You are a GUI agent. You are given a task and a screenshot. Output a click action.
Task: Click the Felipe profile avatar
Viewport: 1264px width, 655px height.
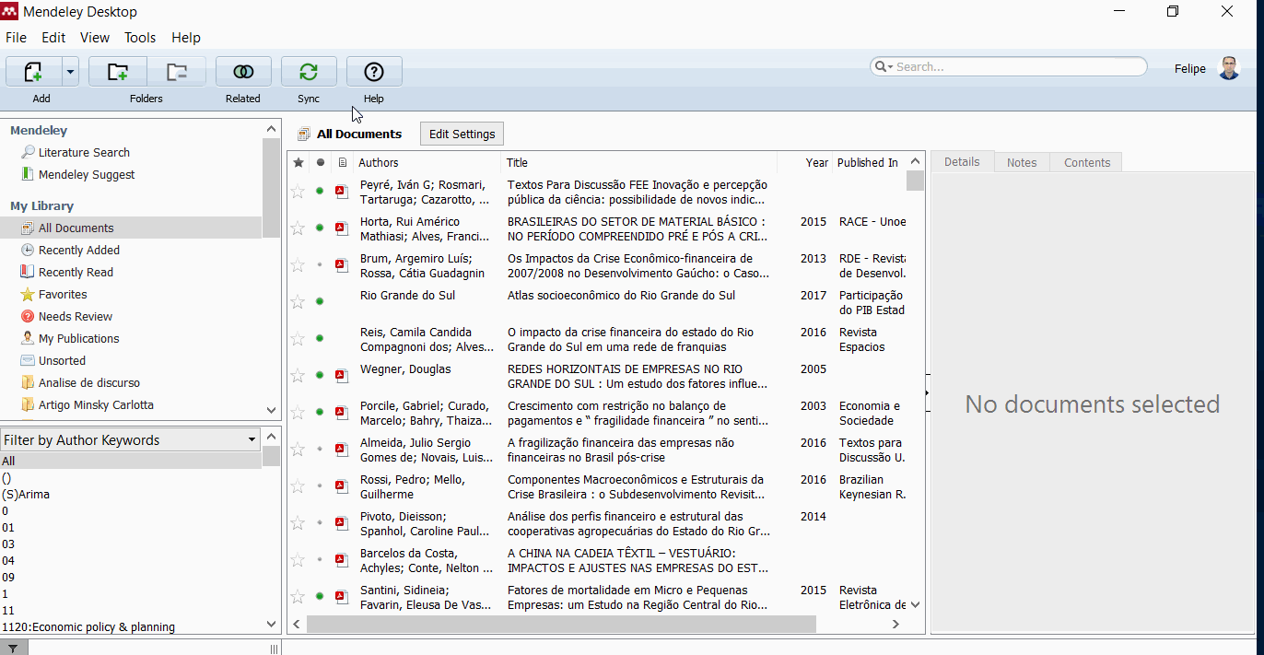coord(1229,68)
